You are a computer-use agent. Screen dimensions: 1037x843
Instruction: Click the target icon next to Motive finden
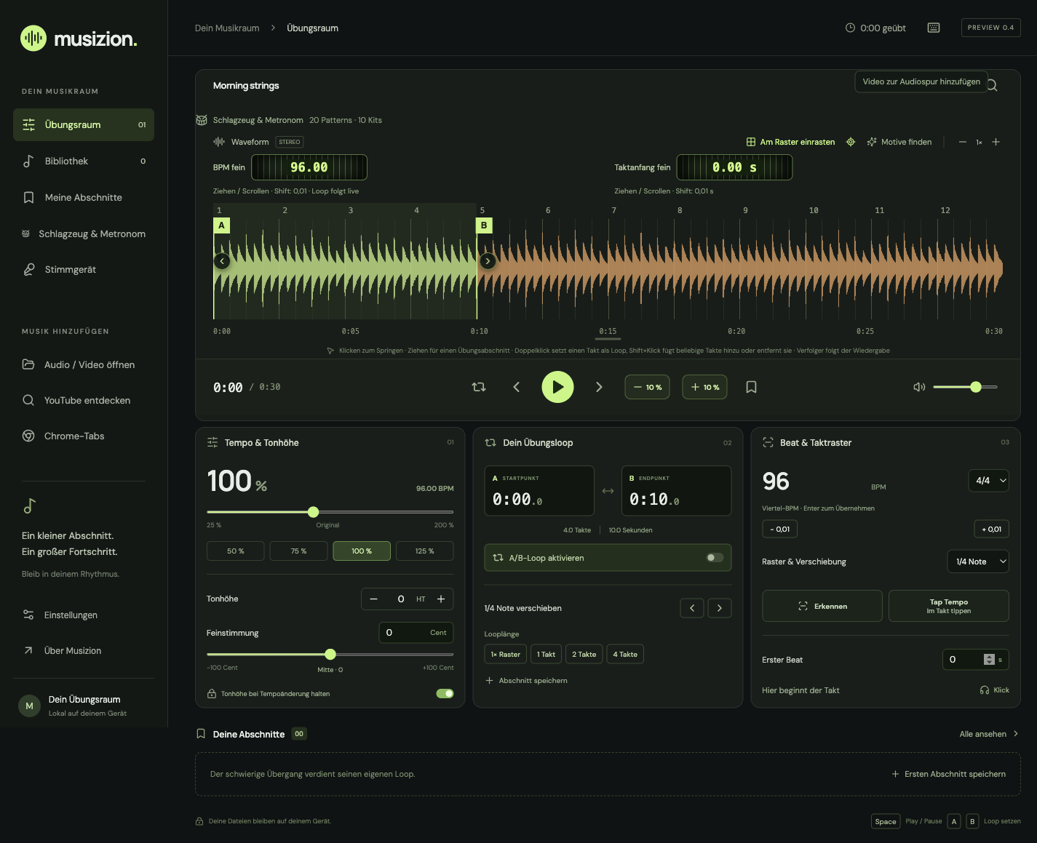pos(851,142)
